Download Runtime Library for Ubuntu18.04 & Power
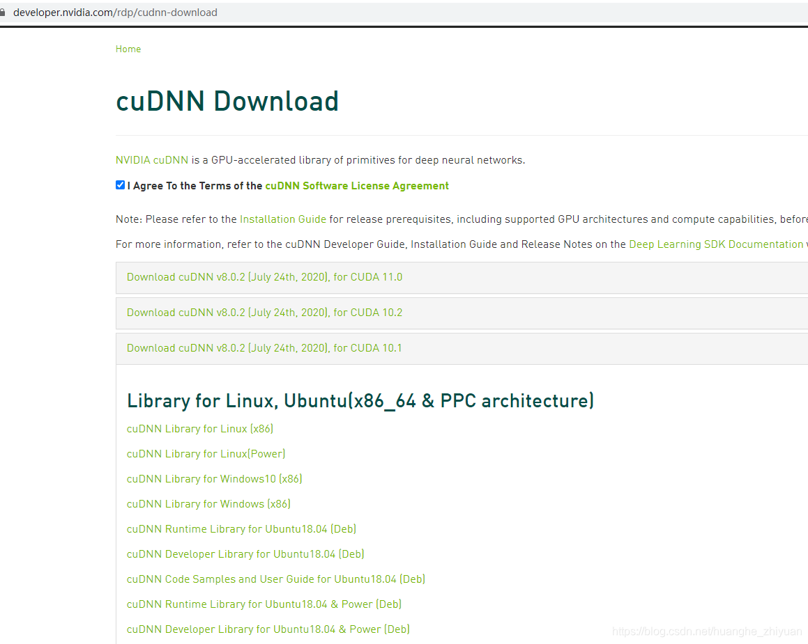Viewport: 808px width, 644px height. tap(264, 604)
